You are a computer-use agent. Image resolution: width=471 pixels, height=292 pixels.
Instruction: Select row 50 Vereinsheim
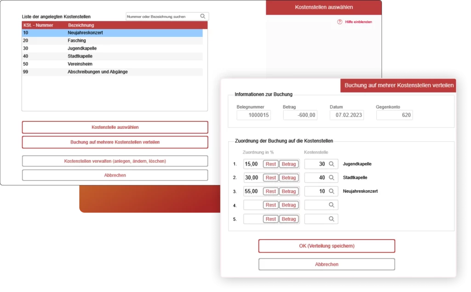112,64
